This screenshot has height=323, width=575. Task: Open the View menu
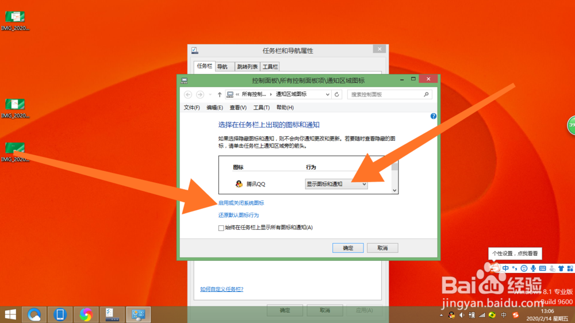coord(238,107)
